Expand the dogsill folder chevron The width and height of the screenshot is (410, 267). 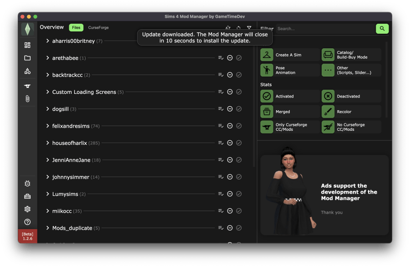click(x=47, y=109)
